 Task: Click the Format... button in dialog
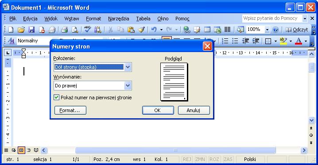click(x=70, y=110)
